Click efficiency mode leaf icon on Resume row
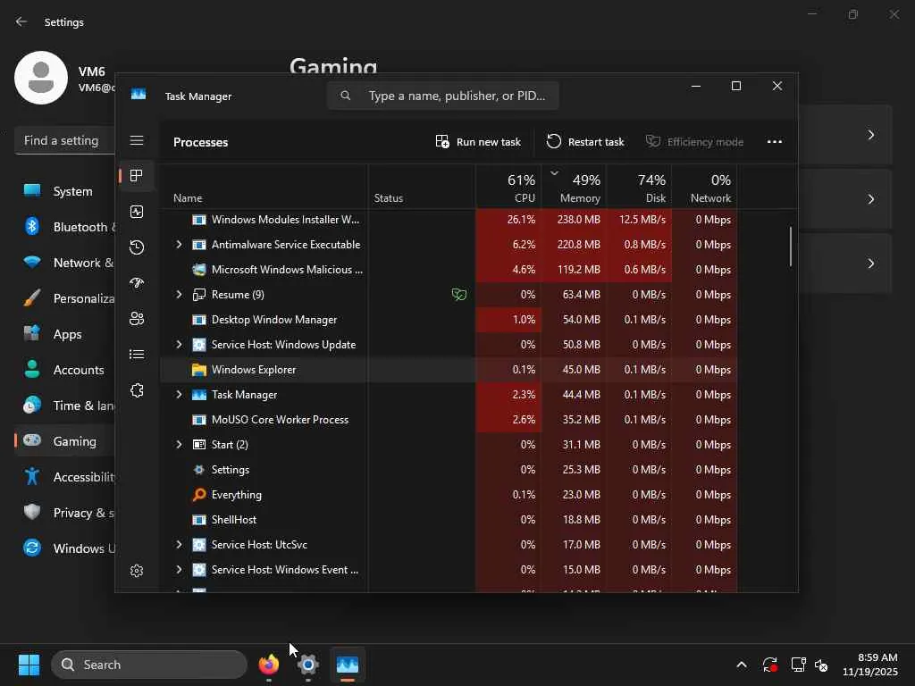Viewport: 915px width, 686px height. pos(459,295)
